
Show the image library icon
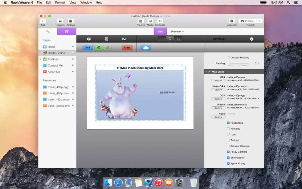[x=124, y=39]
